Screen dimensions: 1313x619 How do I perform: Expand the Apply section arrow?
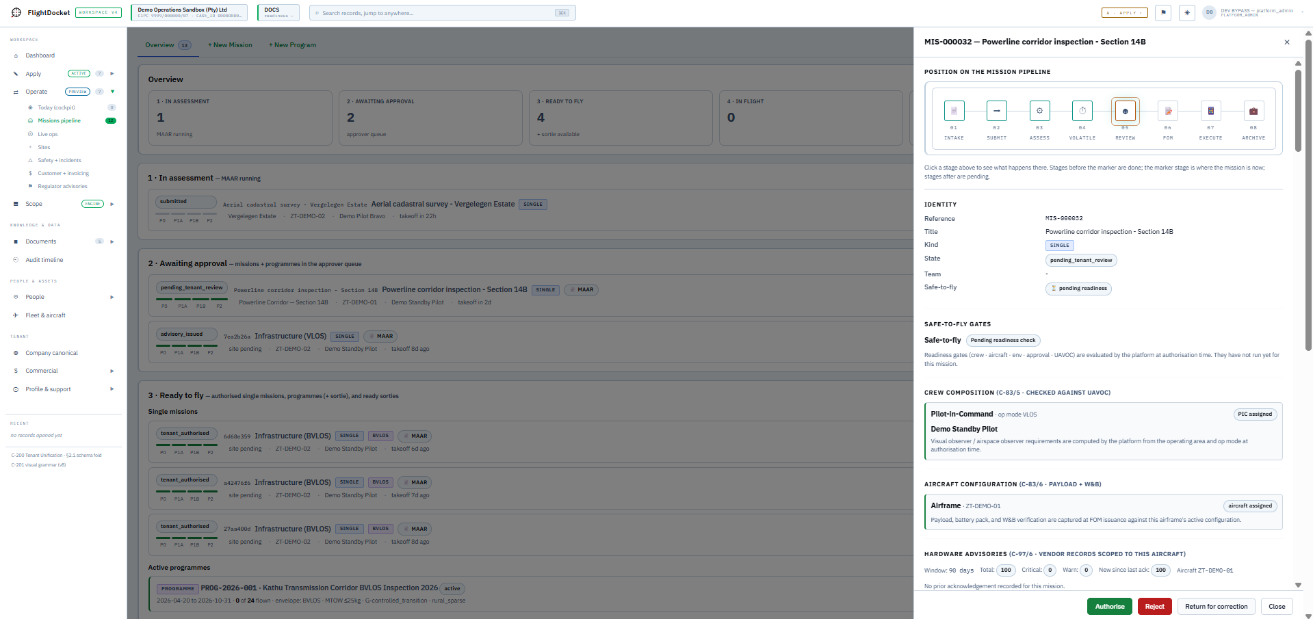pyautogui.click(x=112, y=73)
